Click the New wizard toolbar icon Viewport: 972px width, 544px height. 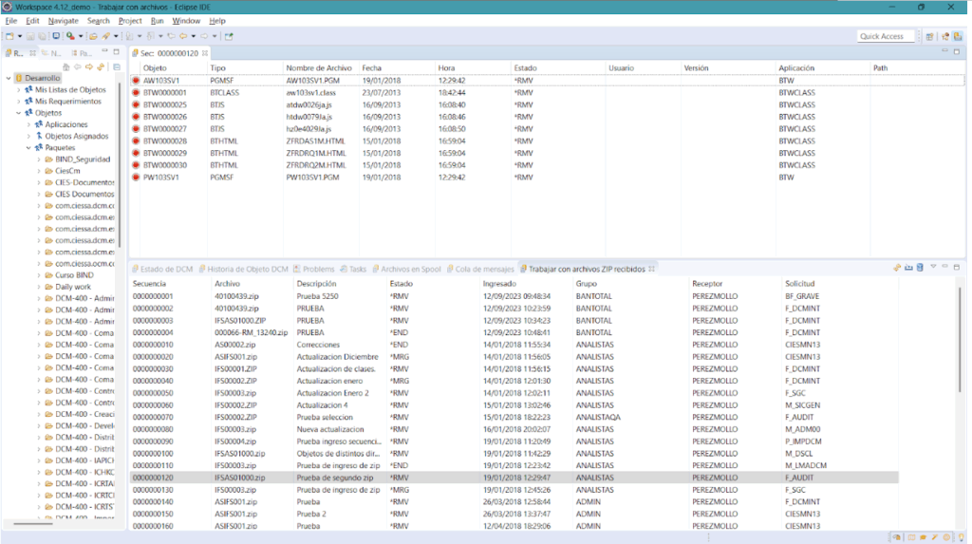(9, 36)
